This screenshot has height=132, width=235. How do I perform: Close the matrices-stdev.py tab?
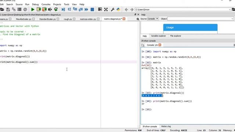98,19
